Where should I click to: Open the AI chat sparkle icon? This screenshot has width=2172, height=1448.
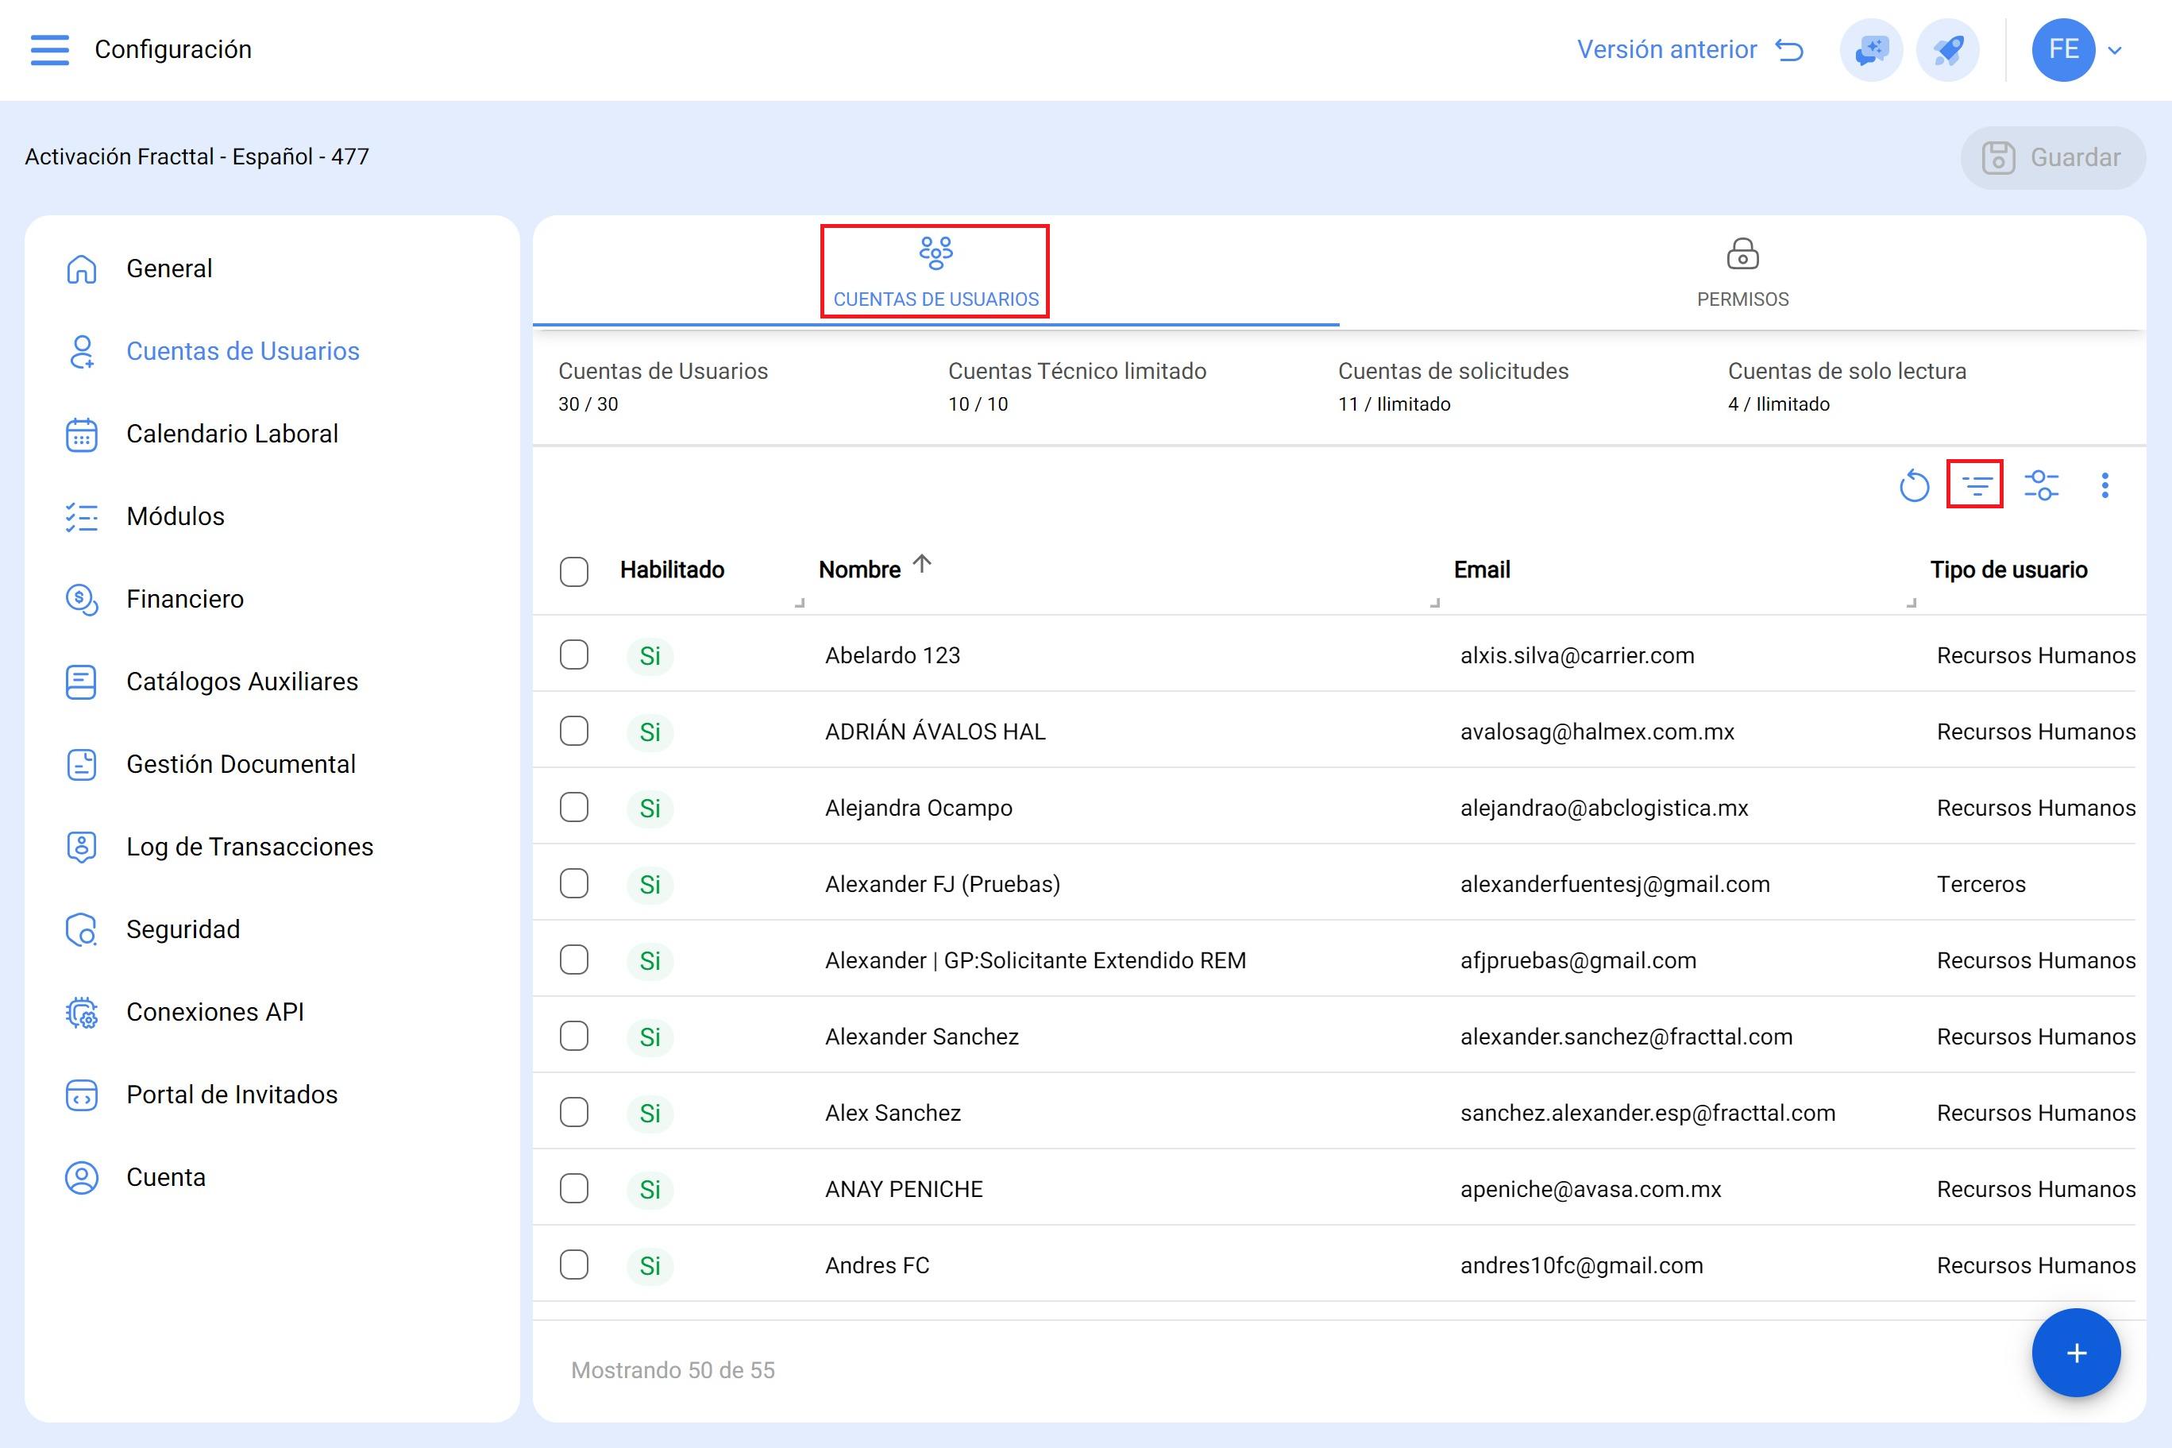pos(1871,50)
